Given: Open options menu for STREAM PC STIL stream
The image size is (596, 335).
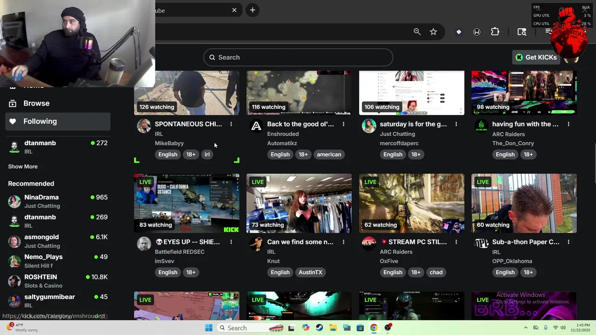Looking at the screenshot, I should tap(456, 242).
